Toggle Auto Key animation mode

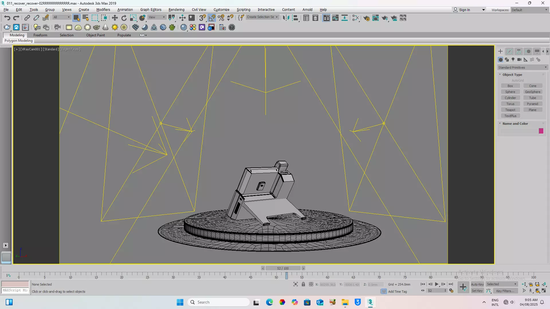point(477,284)
